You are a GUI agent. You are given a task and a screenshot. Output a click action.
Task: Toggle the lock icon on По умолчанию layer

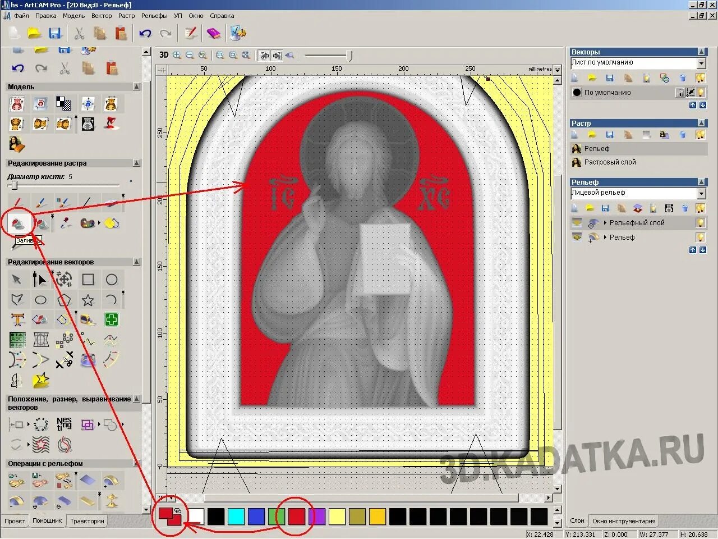(x=680, y=93)
